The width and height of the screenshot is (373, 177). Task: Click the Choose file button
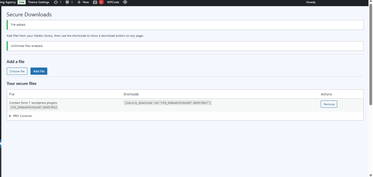pos(17,71)
